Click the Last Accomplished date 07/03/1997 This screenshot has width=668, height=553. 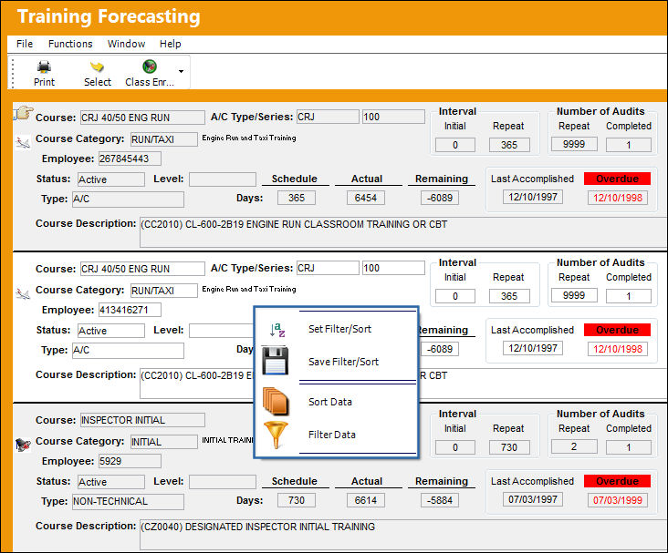tap(533, 499)
